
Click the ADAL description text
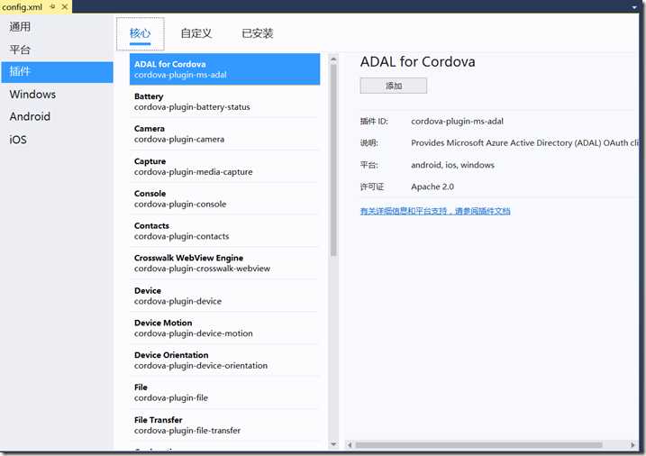tap(525, 143)
